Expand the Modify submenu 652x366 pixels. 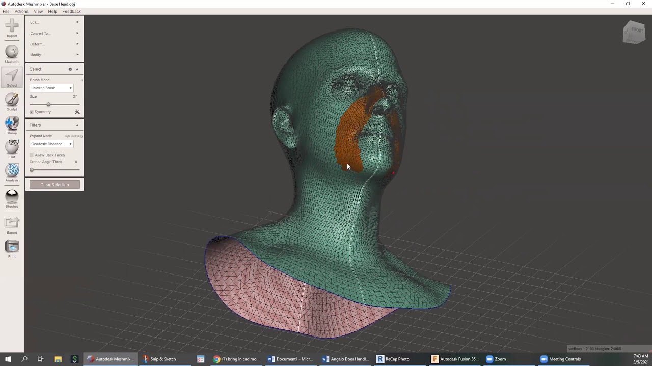55,55
